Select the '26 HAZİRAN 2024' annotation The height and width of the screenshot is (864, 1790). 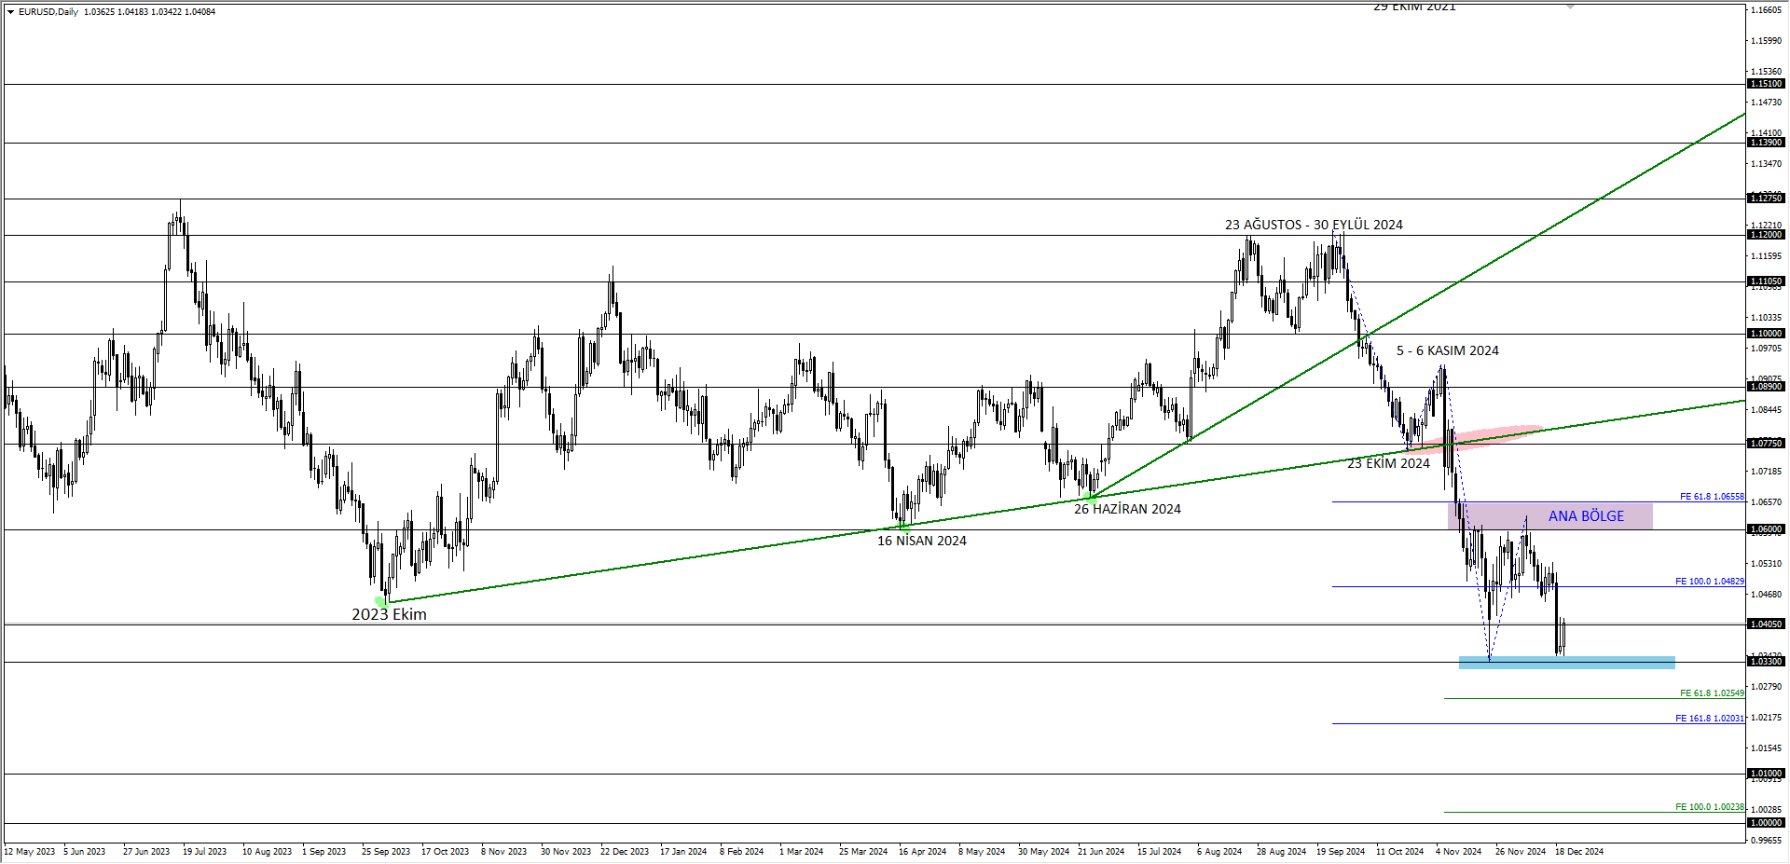coord(1127,509)
